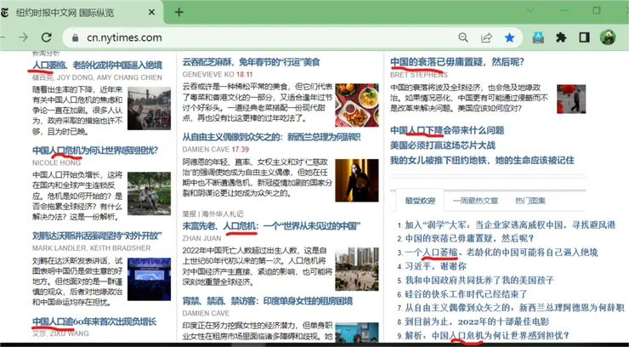Click masked woman thumbnail of 新西兰总理 article
Image resolution: width=629 pixels, height=347 pixels.
[357, 180]
